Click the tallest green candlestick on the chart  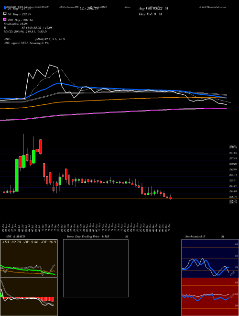click(17, 175)
